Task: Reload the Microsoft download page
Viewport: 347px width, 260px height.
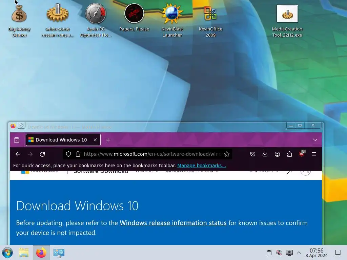Action: (42, 154)
